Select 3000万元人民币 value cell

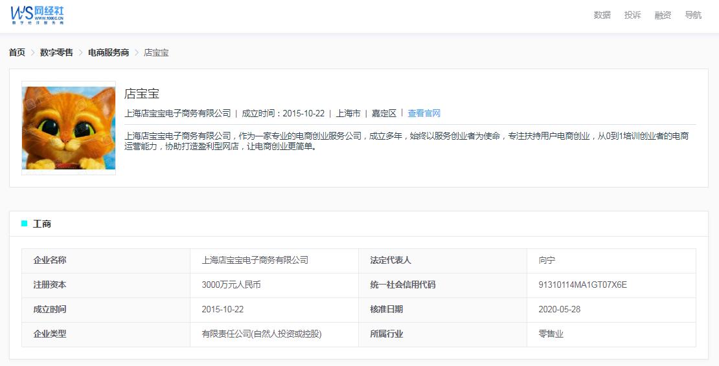coord(274,285)
